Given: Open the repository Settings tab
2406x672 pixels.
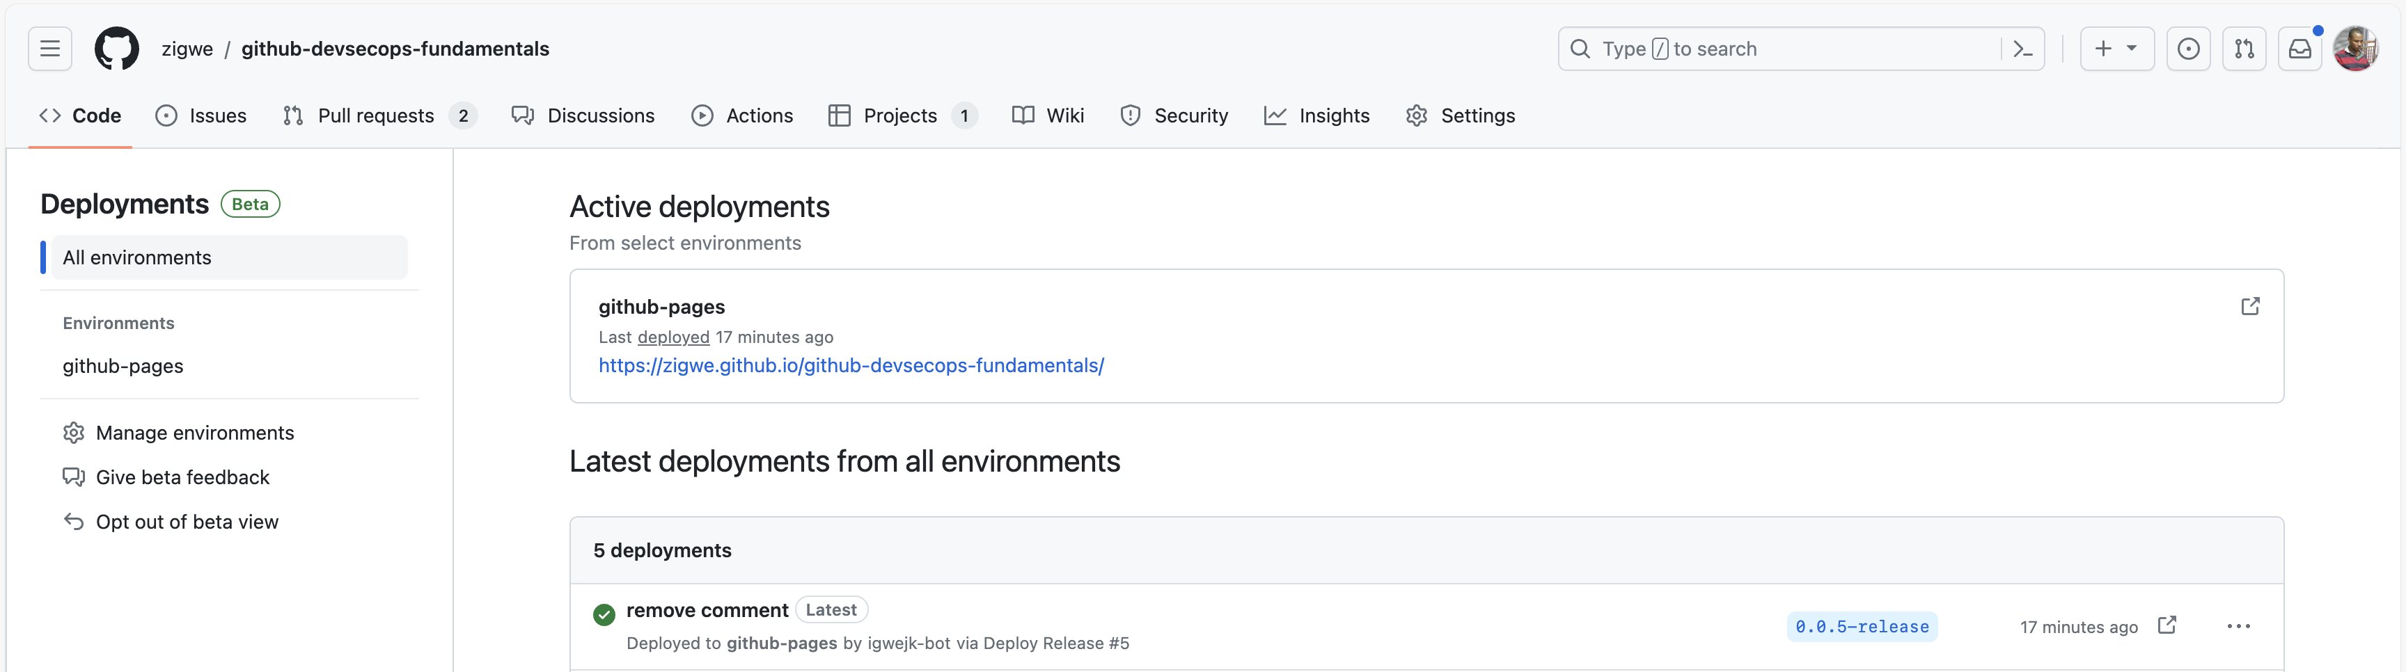Looking at the screenshot, I should coord(1461,115).
